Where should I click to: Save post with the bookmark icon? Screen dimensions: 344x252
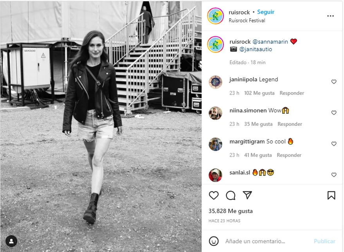pyautogui.click(x=331, y=195)
